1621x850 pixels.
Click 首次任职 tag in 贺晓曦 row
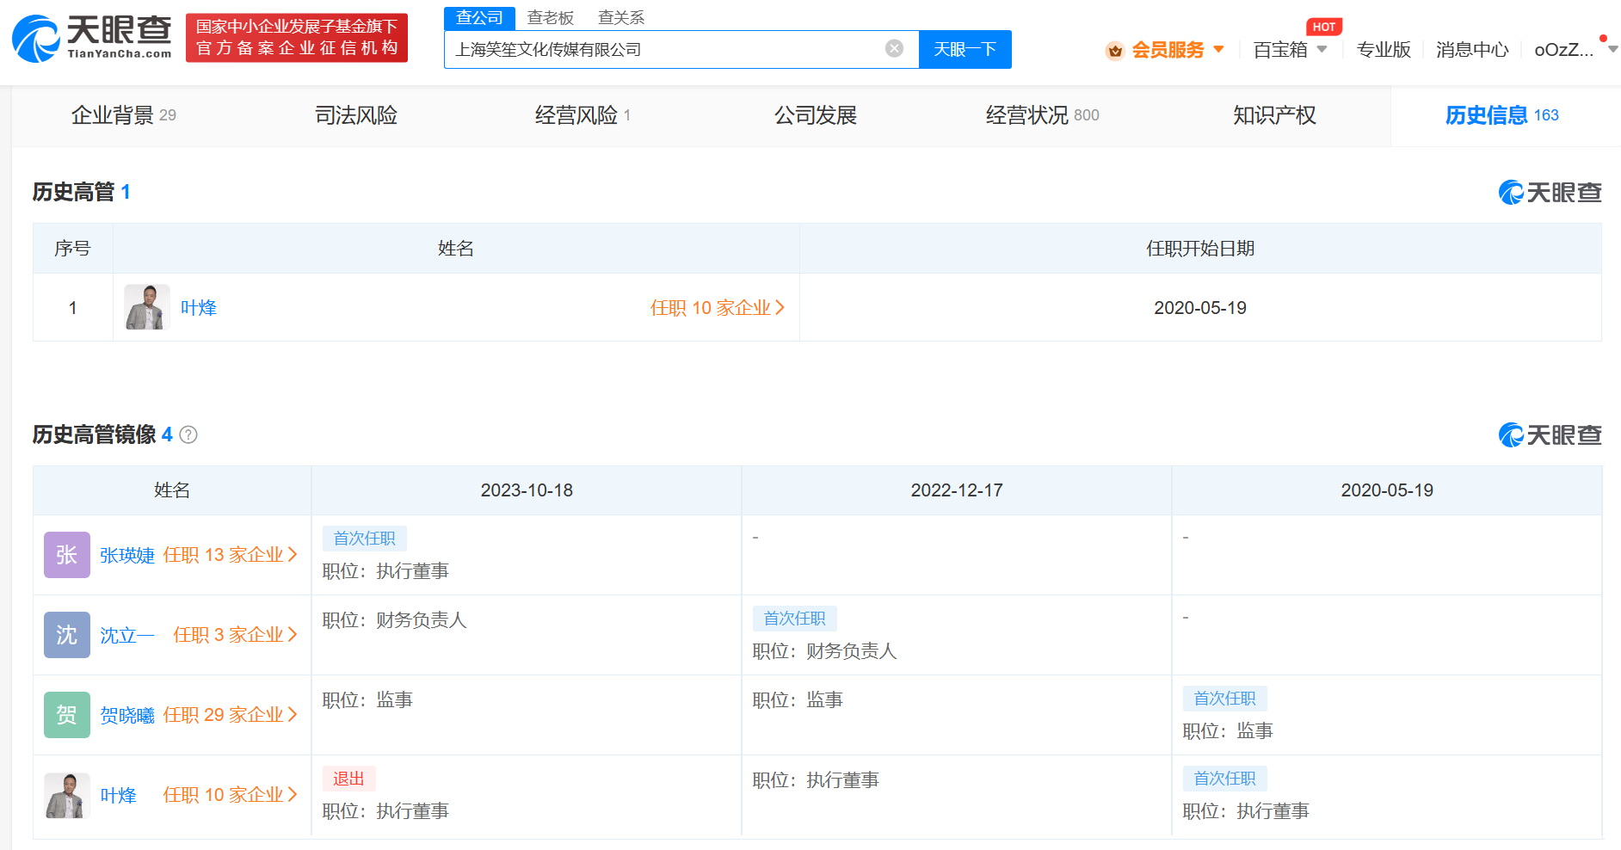(x=1225, y=699)
